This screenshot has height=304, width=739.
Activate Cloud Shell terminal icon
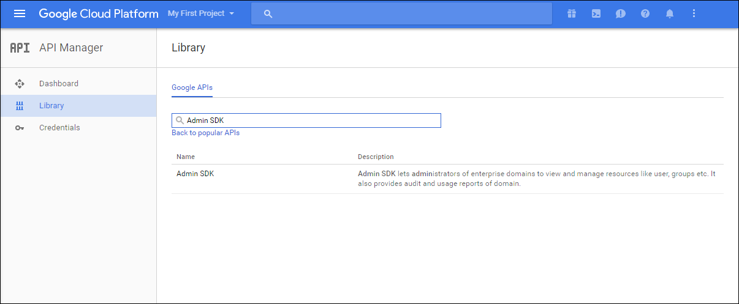pyautogui.click(x=596, y=13)
